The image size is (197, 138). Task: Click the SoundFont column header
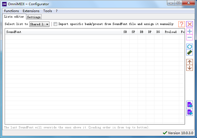(62, 32)
